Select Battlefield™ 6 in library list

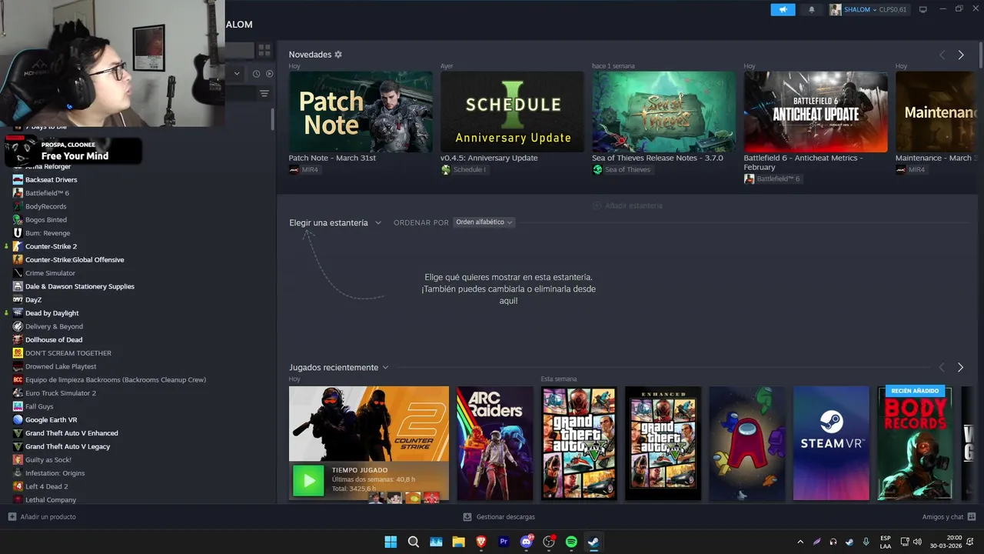(47, 193)
